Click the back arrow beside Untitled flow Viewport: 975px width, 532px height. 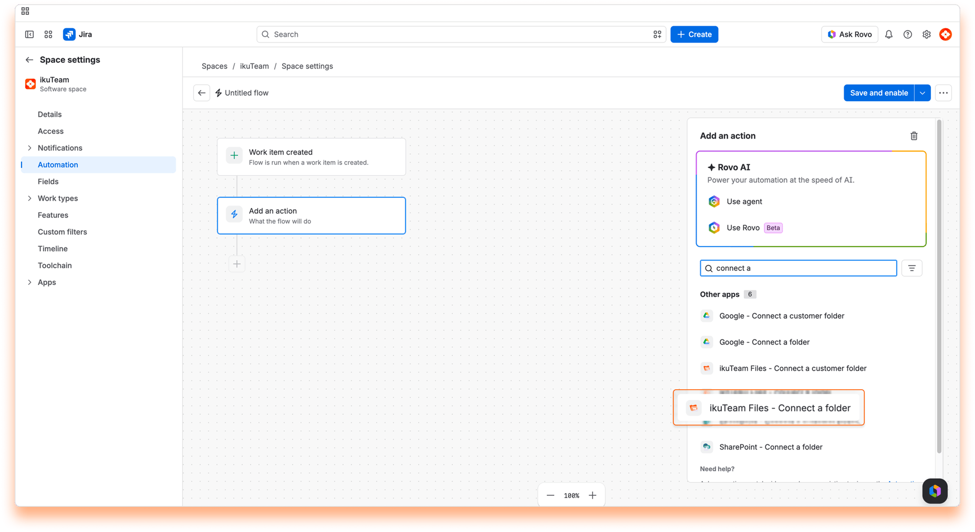tap(202, 93)
